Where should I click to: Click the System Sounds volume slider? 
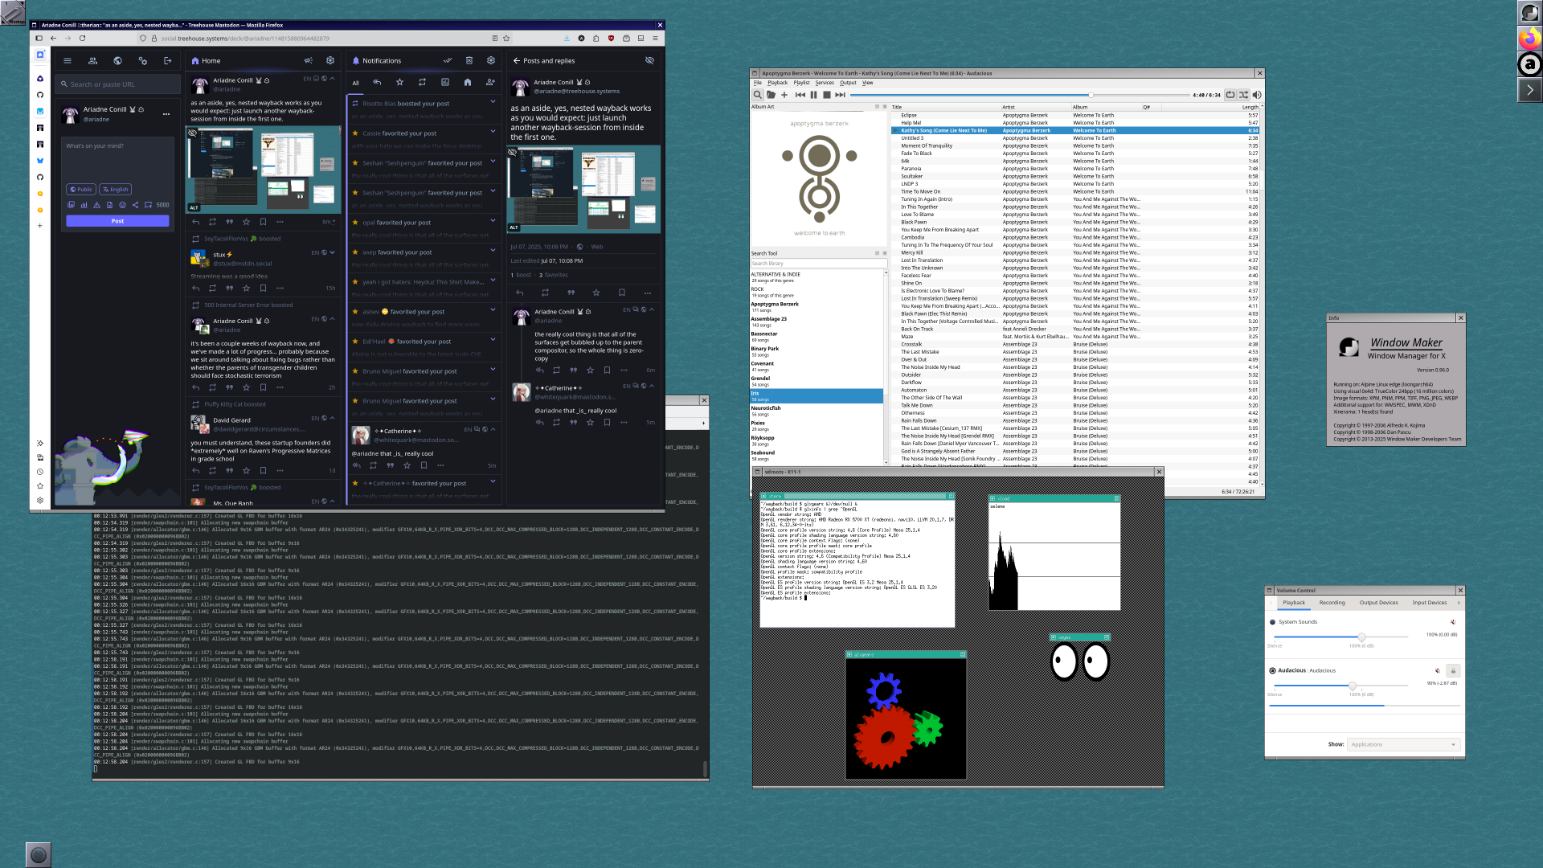point(1340,637)
